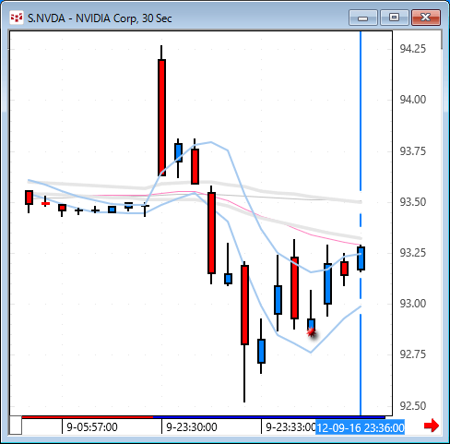This screenshot has height=444, width=450.
Task: Close the NVDA chart window
Action: click(x=426, y=18)
